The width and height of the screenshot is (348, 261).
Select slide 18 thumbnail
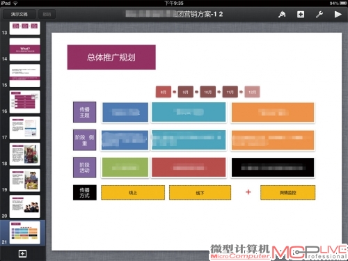click(x=25, y=154)
